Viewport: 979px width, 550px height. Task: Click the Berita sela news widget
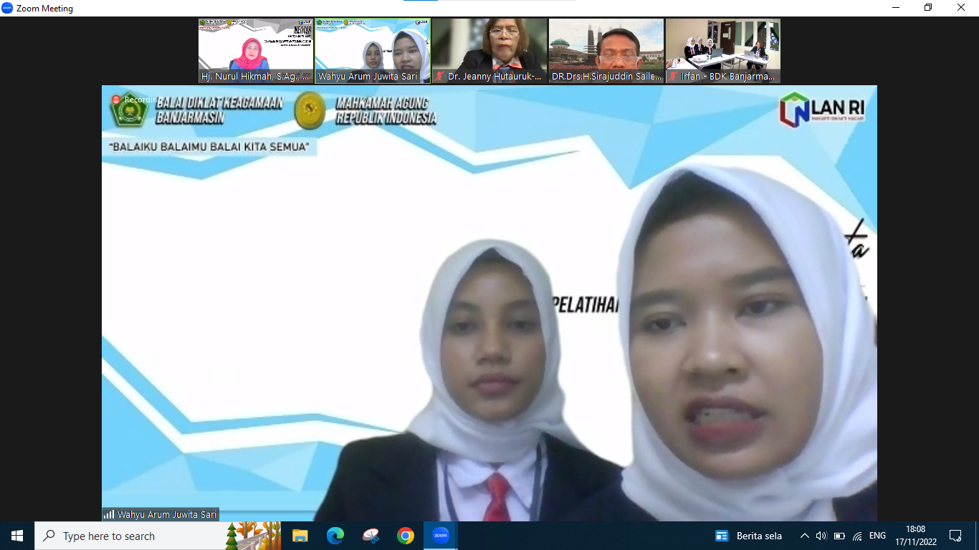click(748, 536)
